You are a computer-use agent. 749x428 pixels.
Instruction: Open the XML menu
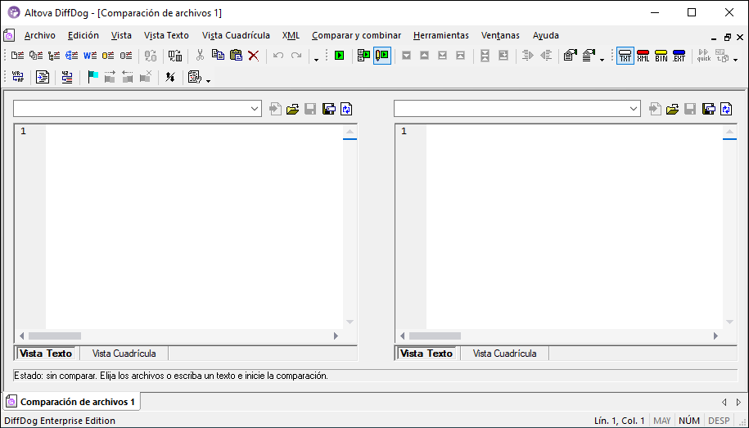coord(291,35)
